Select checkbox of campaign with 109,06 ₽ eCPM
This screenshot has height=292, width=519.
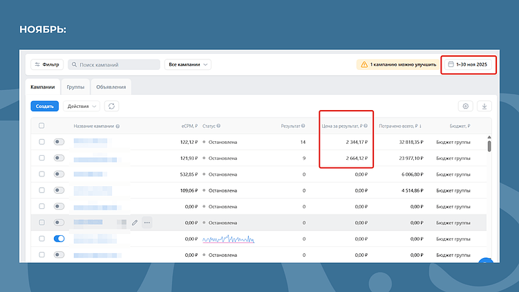(41, 190)
